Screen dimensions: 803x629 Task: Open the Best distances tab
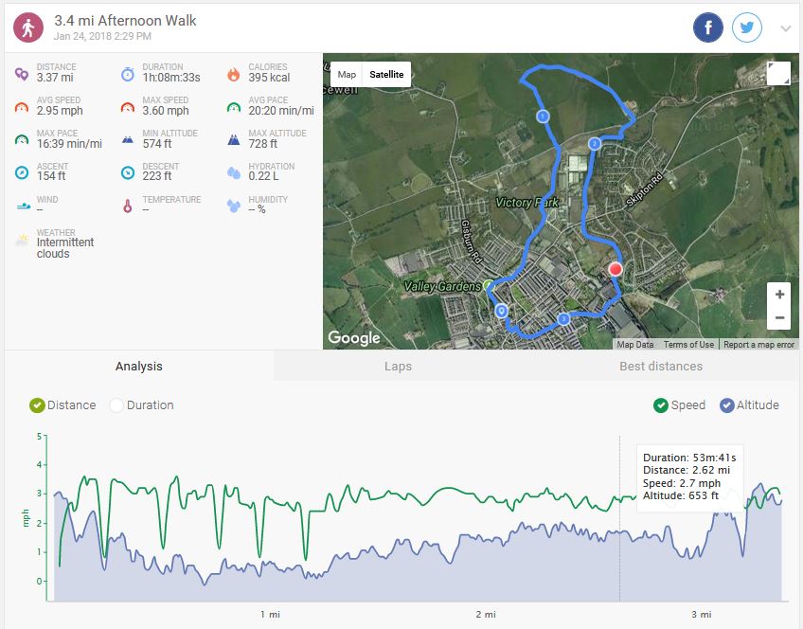tap(661, 367)
